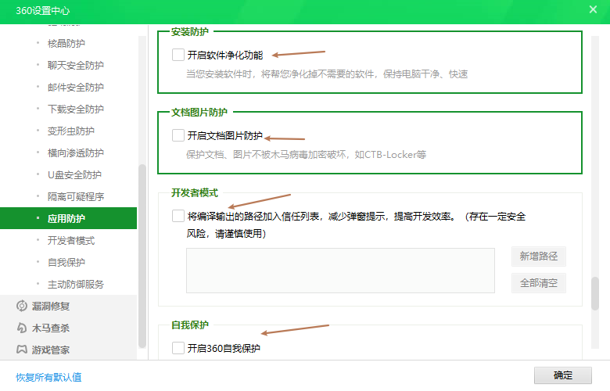Open 核晶防护 in the sidebar
The image size is (610, 391).
[66, 43]
